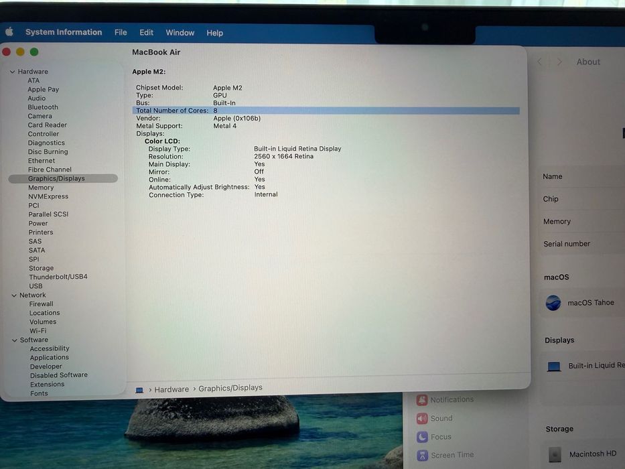Select Diagnostics in the sidebar

(x=46, y=143)
